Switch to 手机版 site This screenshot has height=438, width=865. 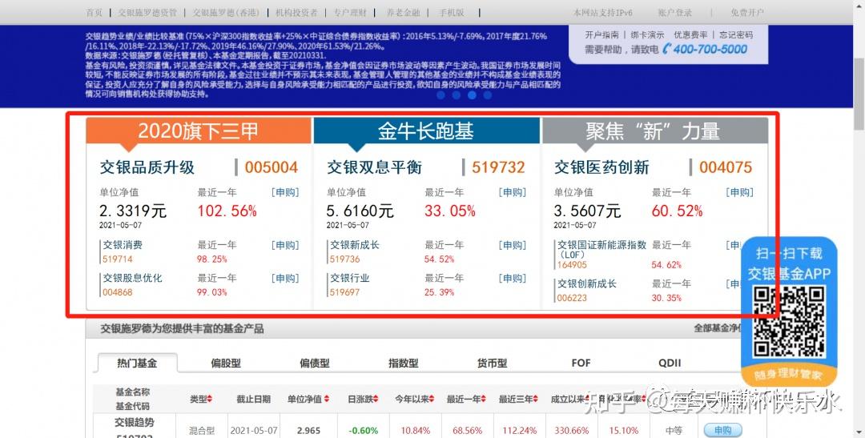(x=451, y=12)
